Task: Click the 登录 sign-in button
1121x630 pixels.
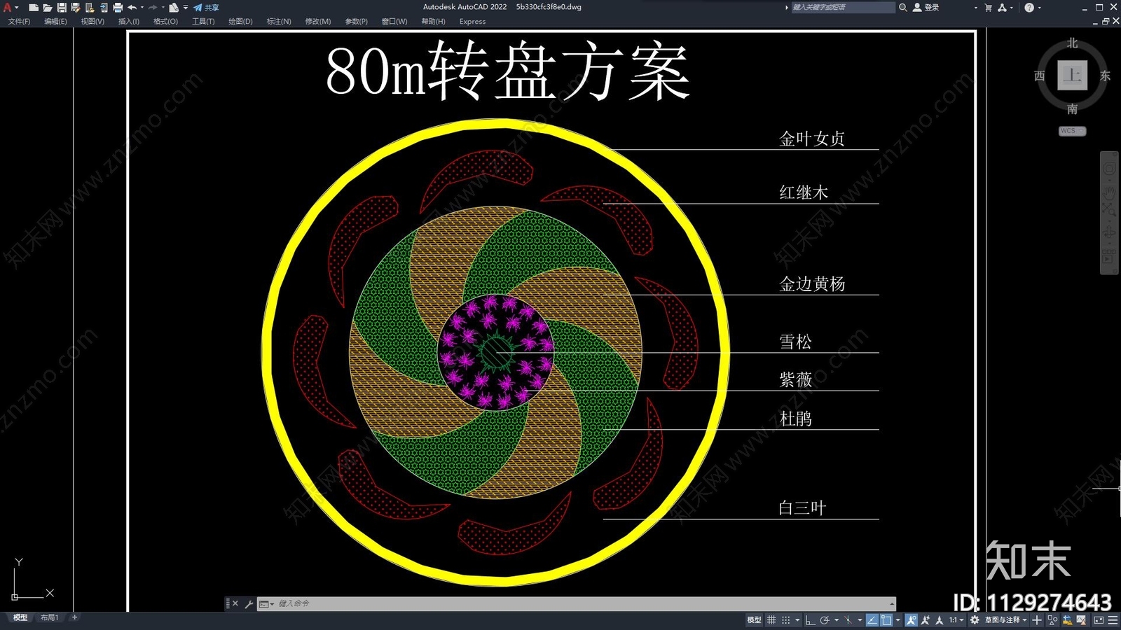Action: (926, 8)
